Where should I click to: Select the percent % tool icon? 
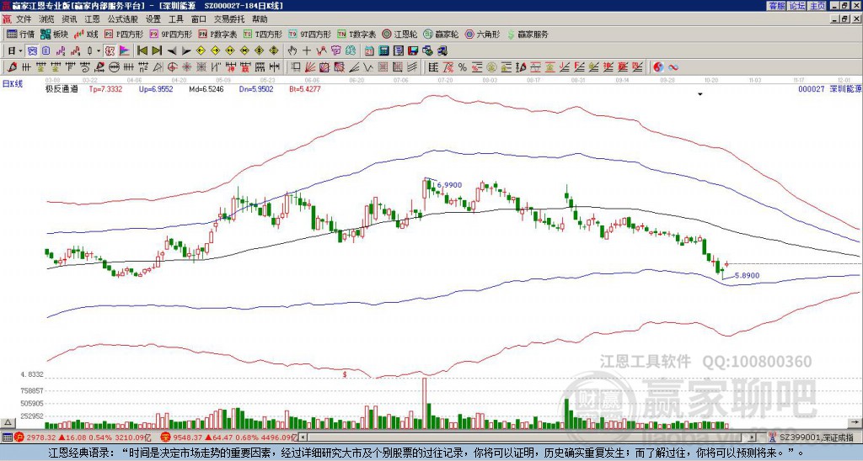pyautogui.click(x=463, y=67)
